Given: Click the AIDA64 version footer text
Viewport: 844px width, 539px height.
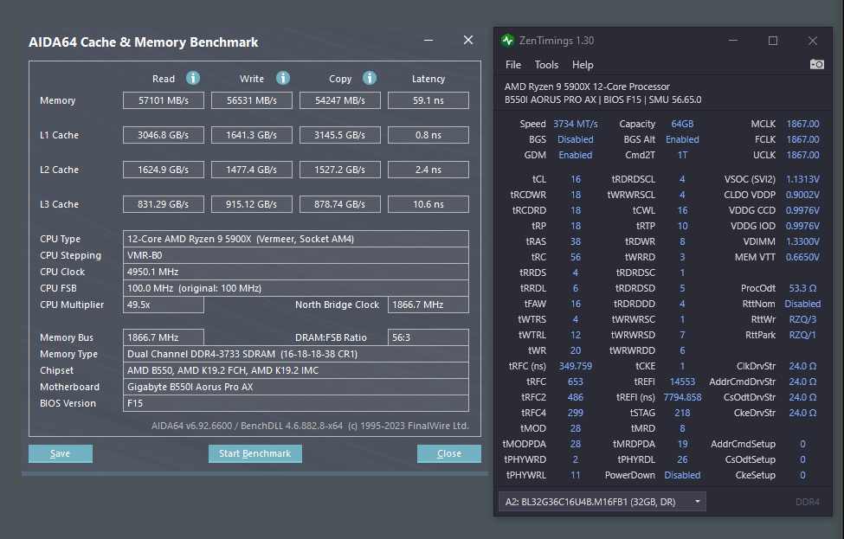Looking at the screenshot, I should [310, 426].
